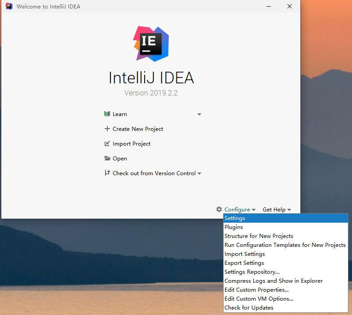Choose Plugins in the Configure menu
Image resolution: width=352 pixels, height=315 pixels.
[233, 227]
